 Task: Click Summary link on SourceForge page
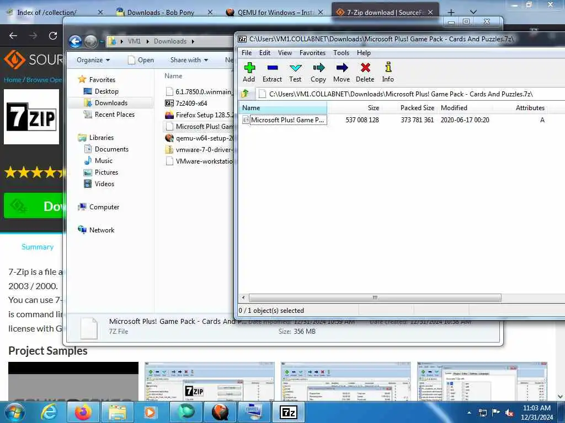click(x=38, y=247)
